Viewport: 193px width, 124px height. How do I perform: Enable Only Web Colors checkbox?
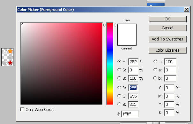coord(22,109)
